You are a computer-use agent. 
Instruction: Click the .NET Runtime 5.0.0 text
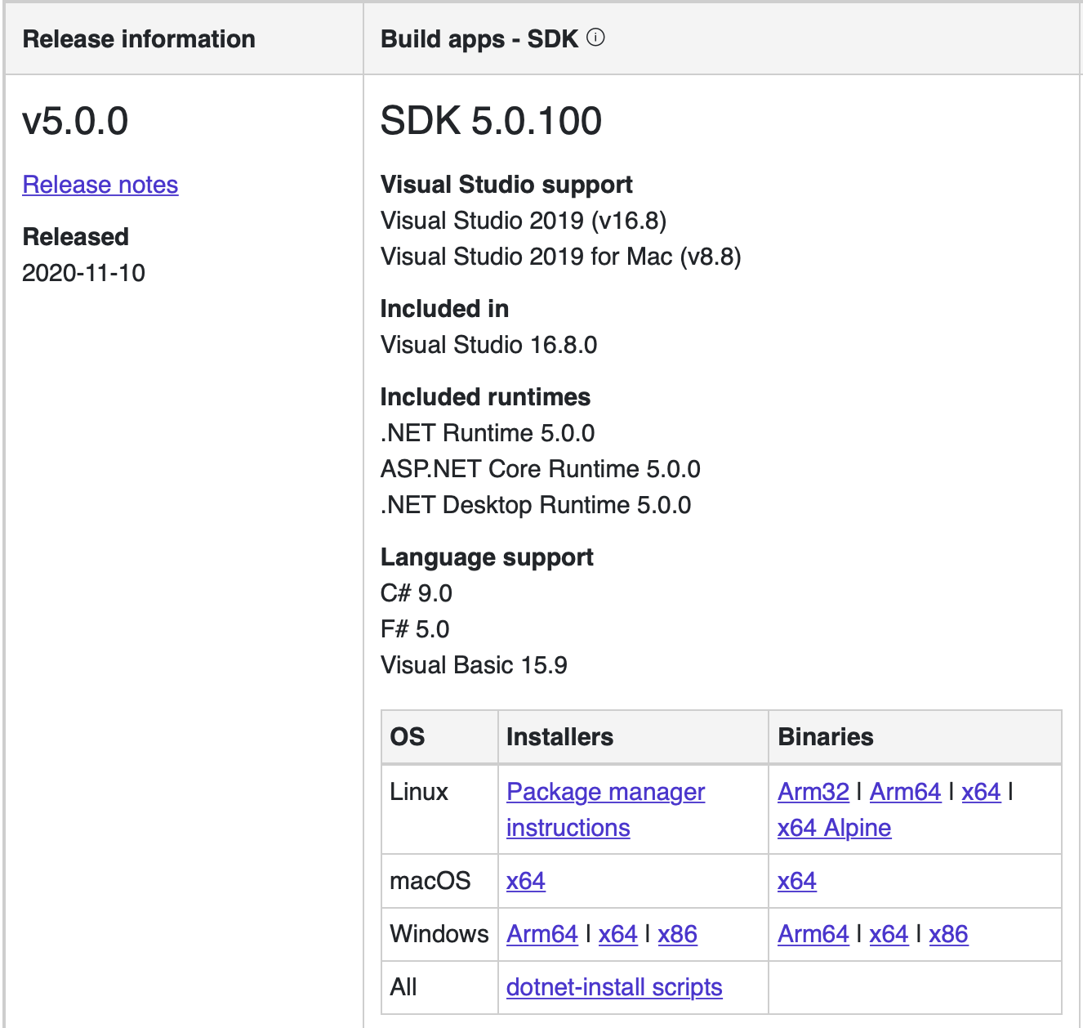pos(488,433)
